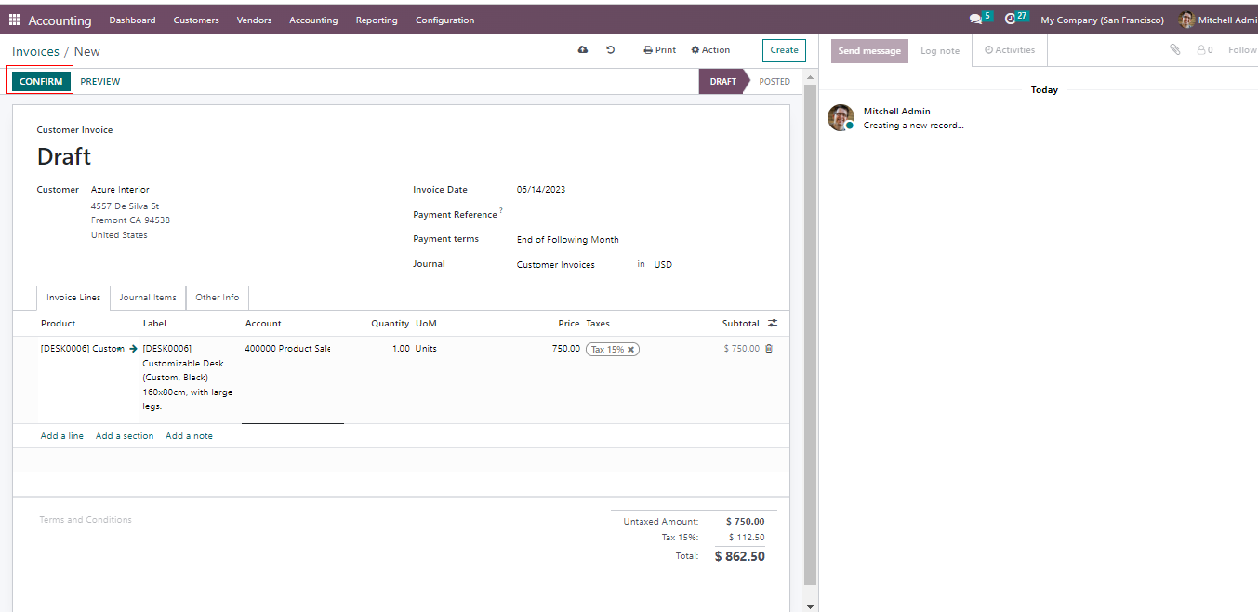This screenshot has width=1258, height=612.
Task: Open company switcher My Company (San Francisco)
Action: coord(1102,20)
